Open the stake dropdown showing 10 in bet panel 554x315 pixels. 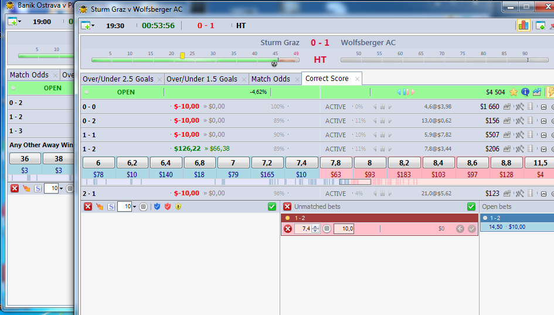click(x=134, y=207)
